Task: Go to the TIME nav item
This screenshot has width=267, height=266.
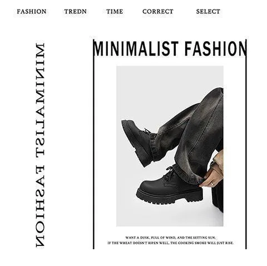Action: pos(115,12)
